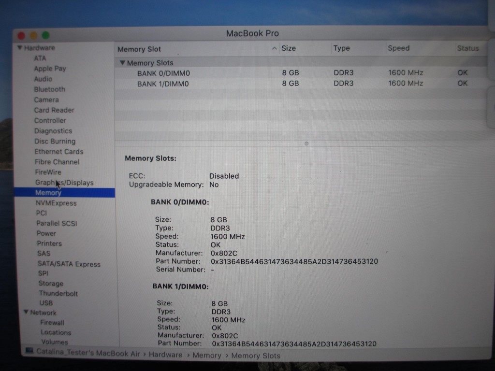This screenshot has height=371, width=495.
Task: Select Thunderbolt in the sidebar
Action: tap(58, 293)
